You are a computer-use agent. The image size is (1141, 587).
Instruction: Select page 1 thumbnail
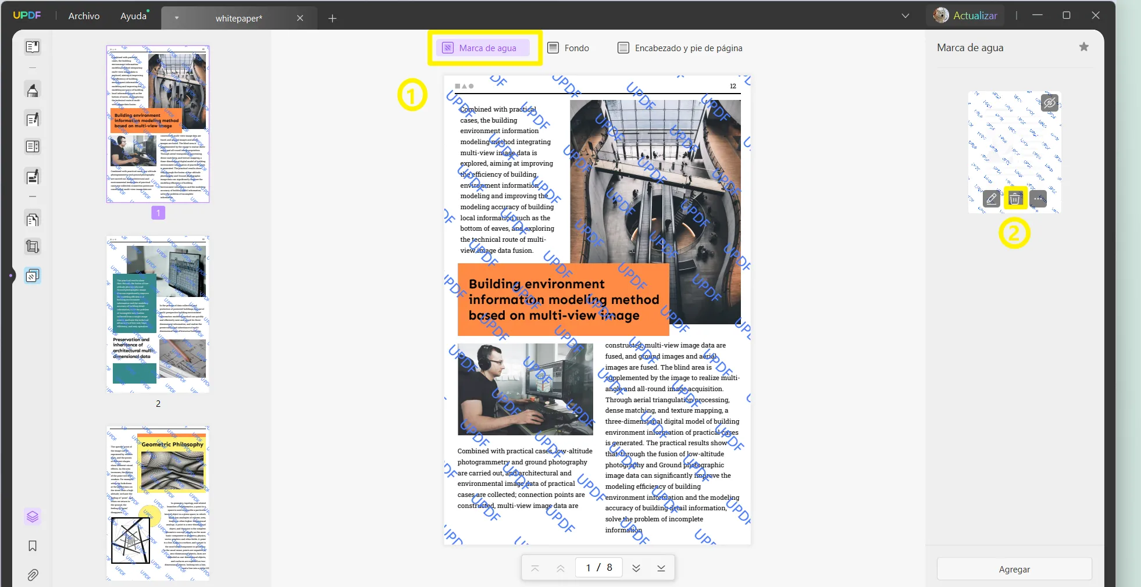point(158,124)
